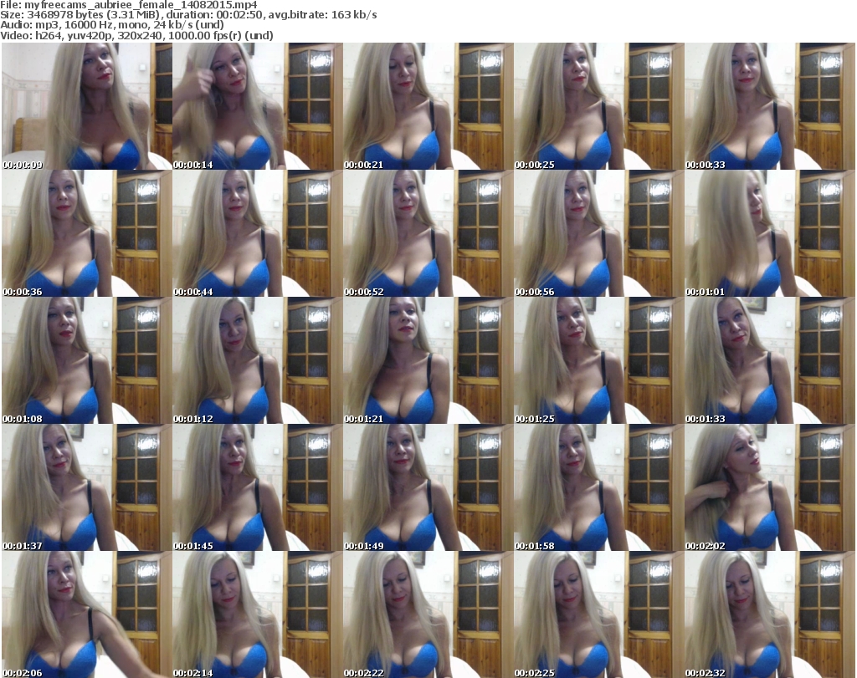Image resolution: width=857 pixels, height=678 pixels.
Task: Click the File name header line
Action: tap(128, 5)
